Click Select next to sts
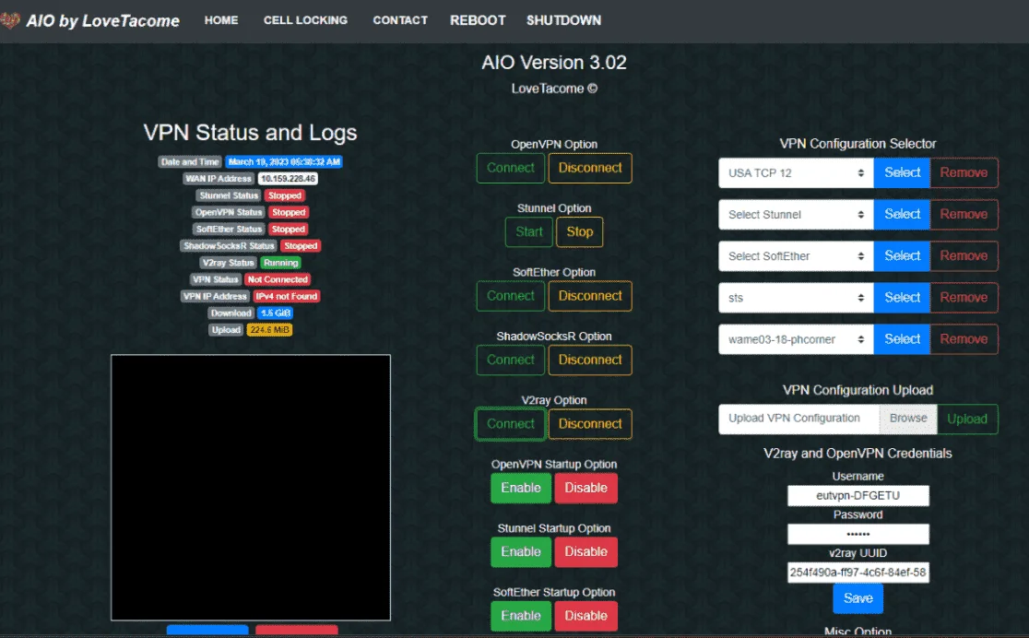 902,298
